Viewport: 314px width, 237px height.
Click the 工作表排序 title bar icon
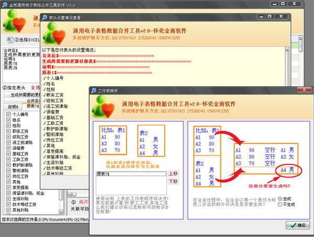point(93,90)
